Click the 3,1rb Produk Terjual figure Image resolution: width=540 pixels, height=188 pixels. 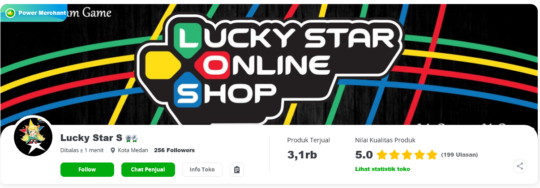(302, 155)
